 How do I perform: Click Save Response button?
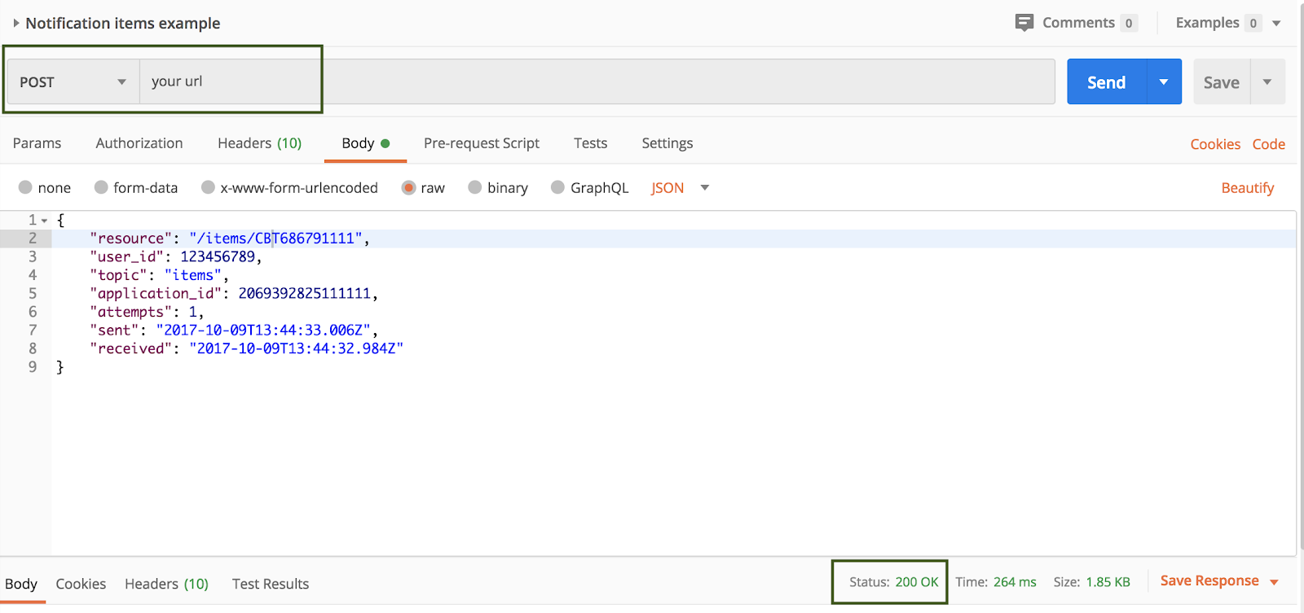[1209, 580]
